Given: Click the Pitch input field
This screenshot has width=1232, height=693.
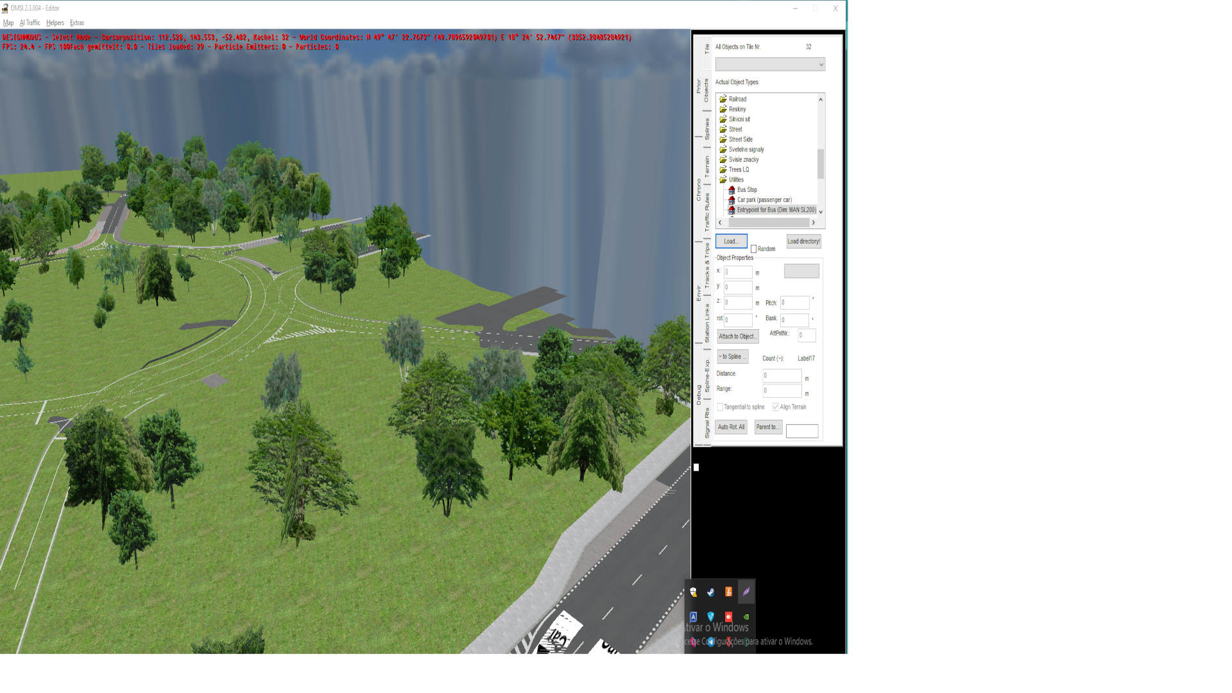Looking at the screenshot, I should (794, 302).
